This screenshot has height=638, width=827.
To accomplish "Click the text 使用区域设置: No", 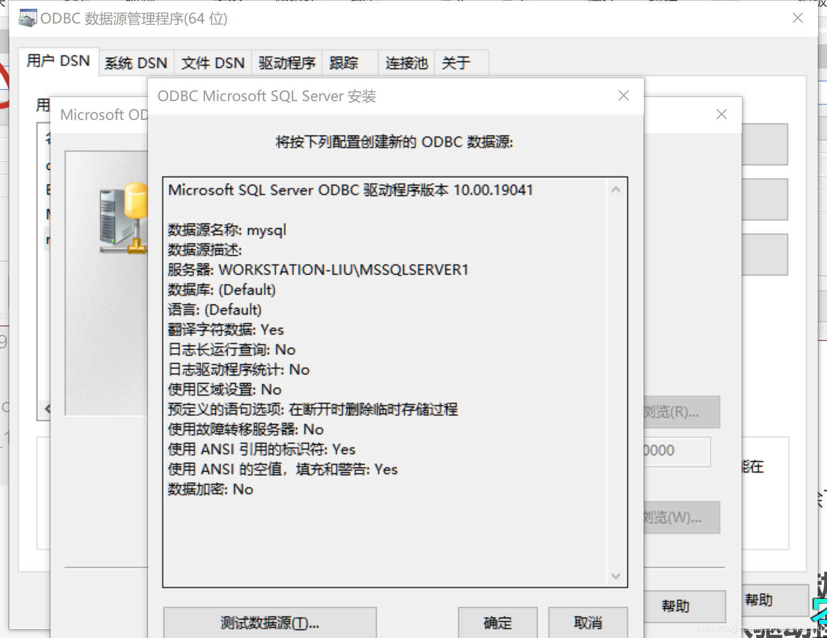I will pyautogui.click(x=224, y=389).
